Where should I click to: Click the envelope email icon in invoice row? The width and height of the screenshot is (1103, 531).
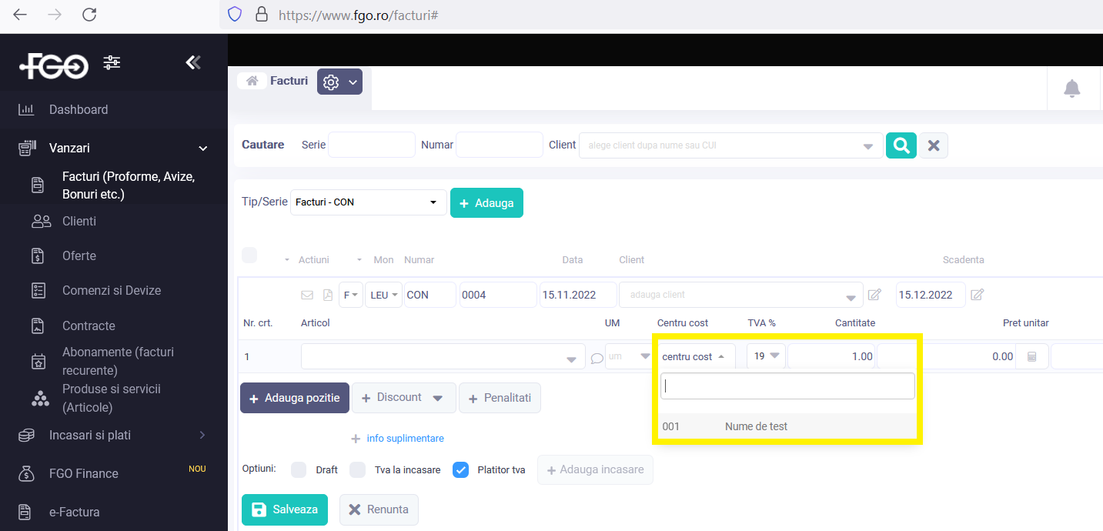307,295
